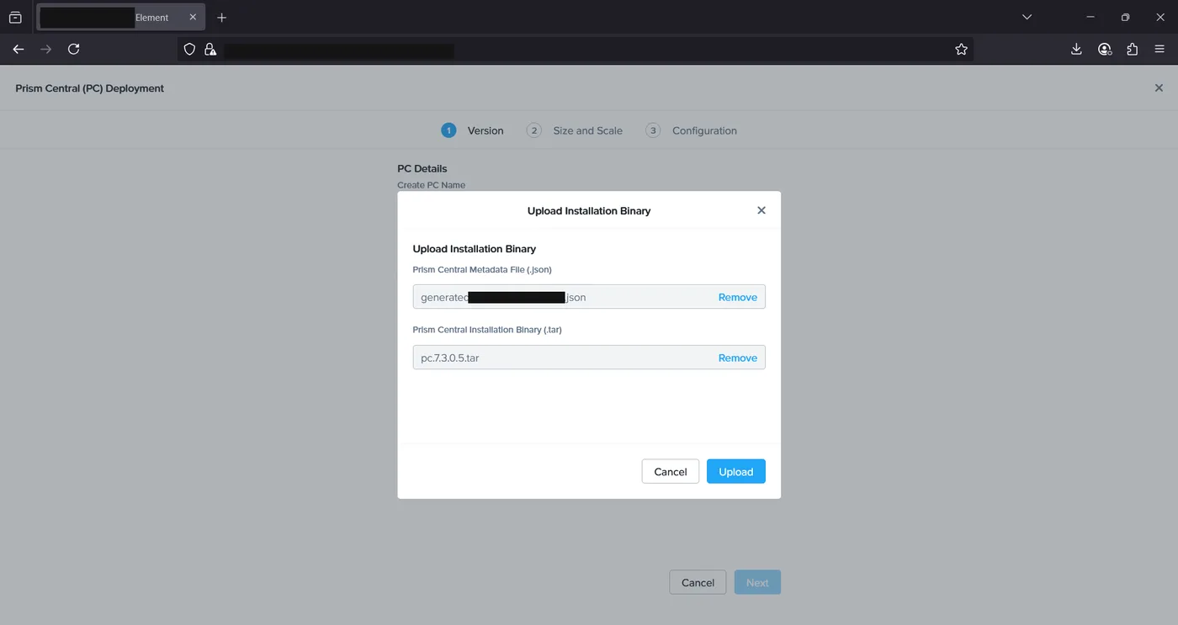Reload the current page
Screen dimensions: 1178x625
pyautogui.click(x=74, y=50)
